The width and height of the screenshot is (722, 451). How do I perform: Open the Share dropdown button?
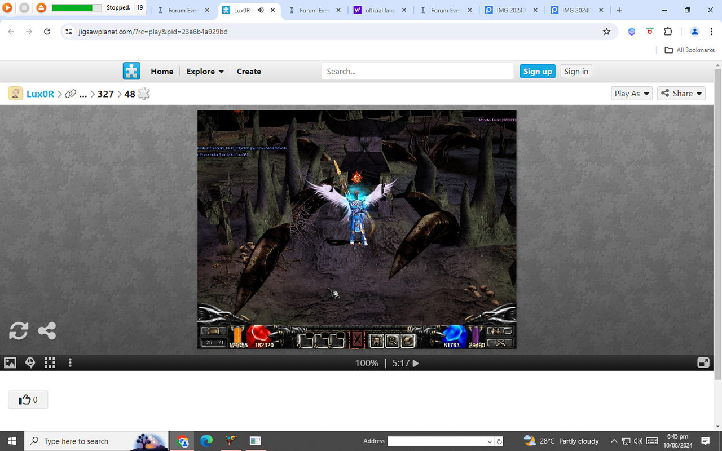coord(681,94)
